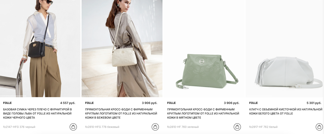Viewport: 324px width, 134px height.
Task: View white tassel clutch image
Action: 285,48
